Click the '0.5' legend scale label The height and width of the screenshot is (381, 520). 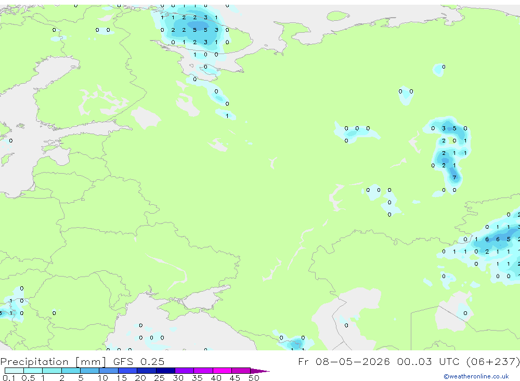(28, 378)
